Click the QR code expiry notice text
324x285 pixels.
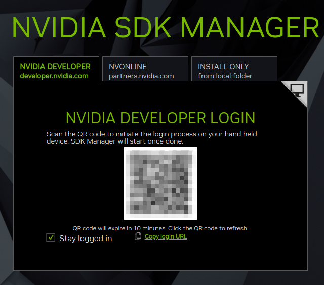(160, 228)
